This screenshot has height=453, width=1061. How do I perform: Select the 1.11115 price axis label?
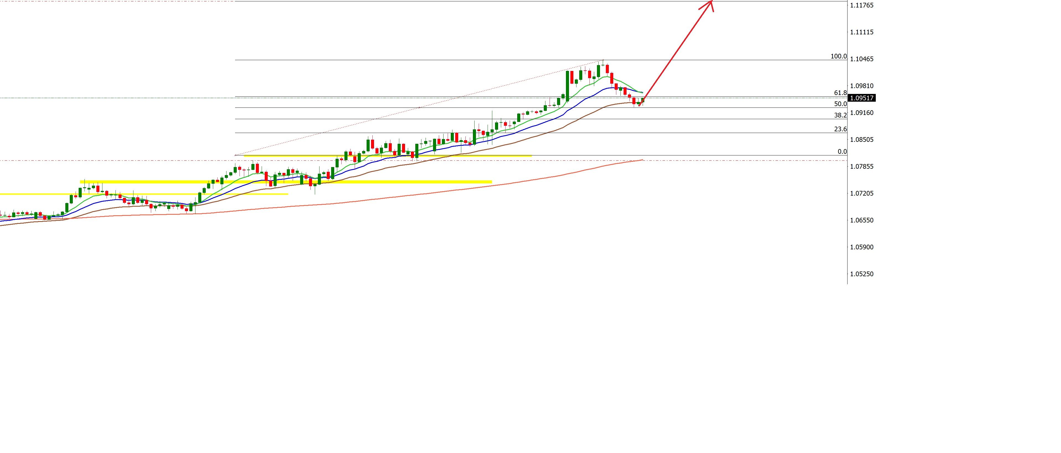[862, 32]
